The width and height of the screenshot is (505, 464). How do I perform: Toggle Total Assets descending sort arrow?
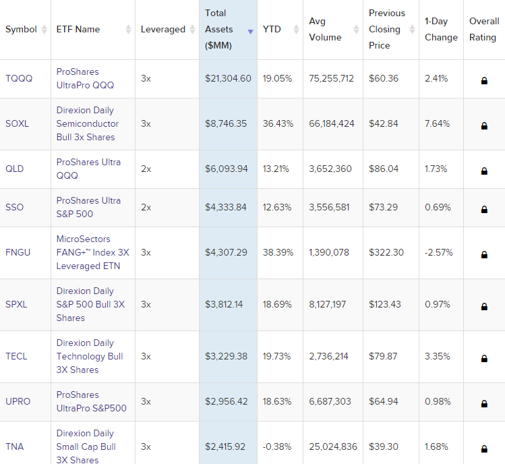click(x=250, y=32)
